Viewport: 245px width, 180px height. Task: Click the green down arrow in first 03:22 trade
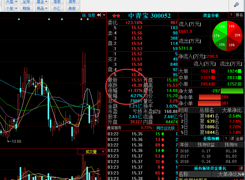pos(163,134)
